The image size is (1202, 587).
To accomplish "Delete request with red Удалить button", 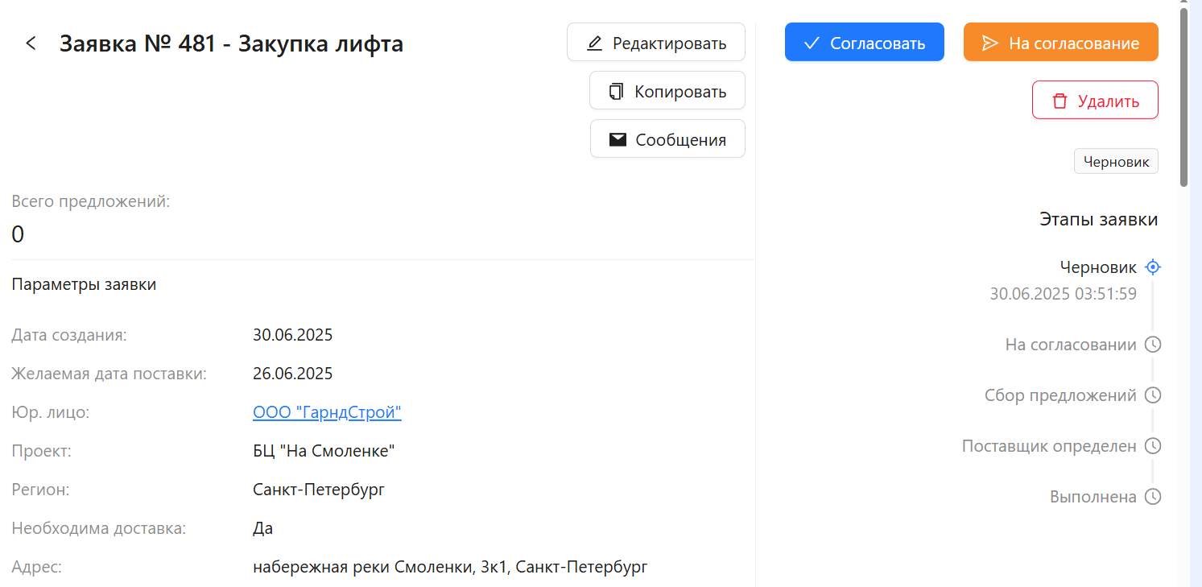I will click(1095, 101).
